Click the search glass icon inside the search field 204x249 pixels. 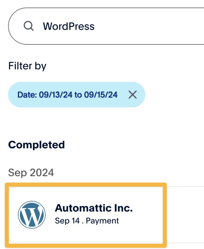(29, 26)
